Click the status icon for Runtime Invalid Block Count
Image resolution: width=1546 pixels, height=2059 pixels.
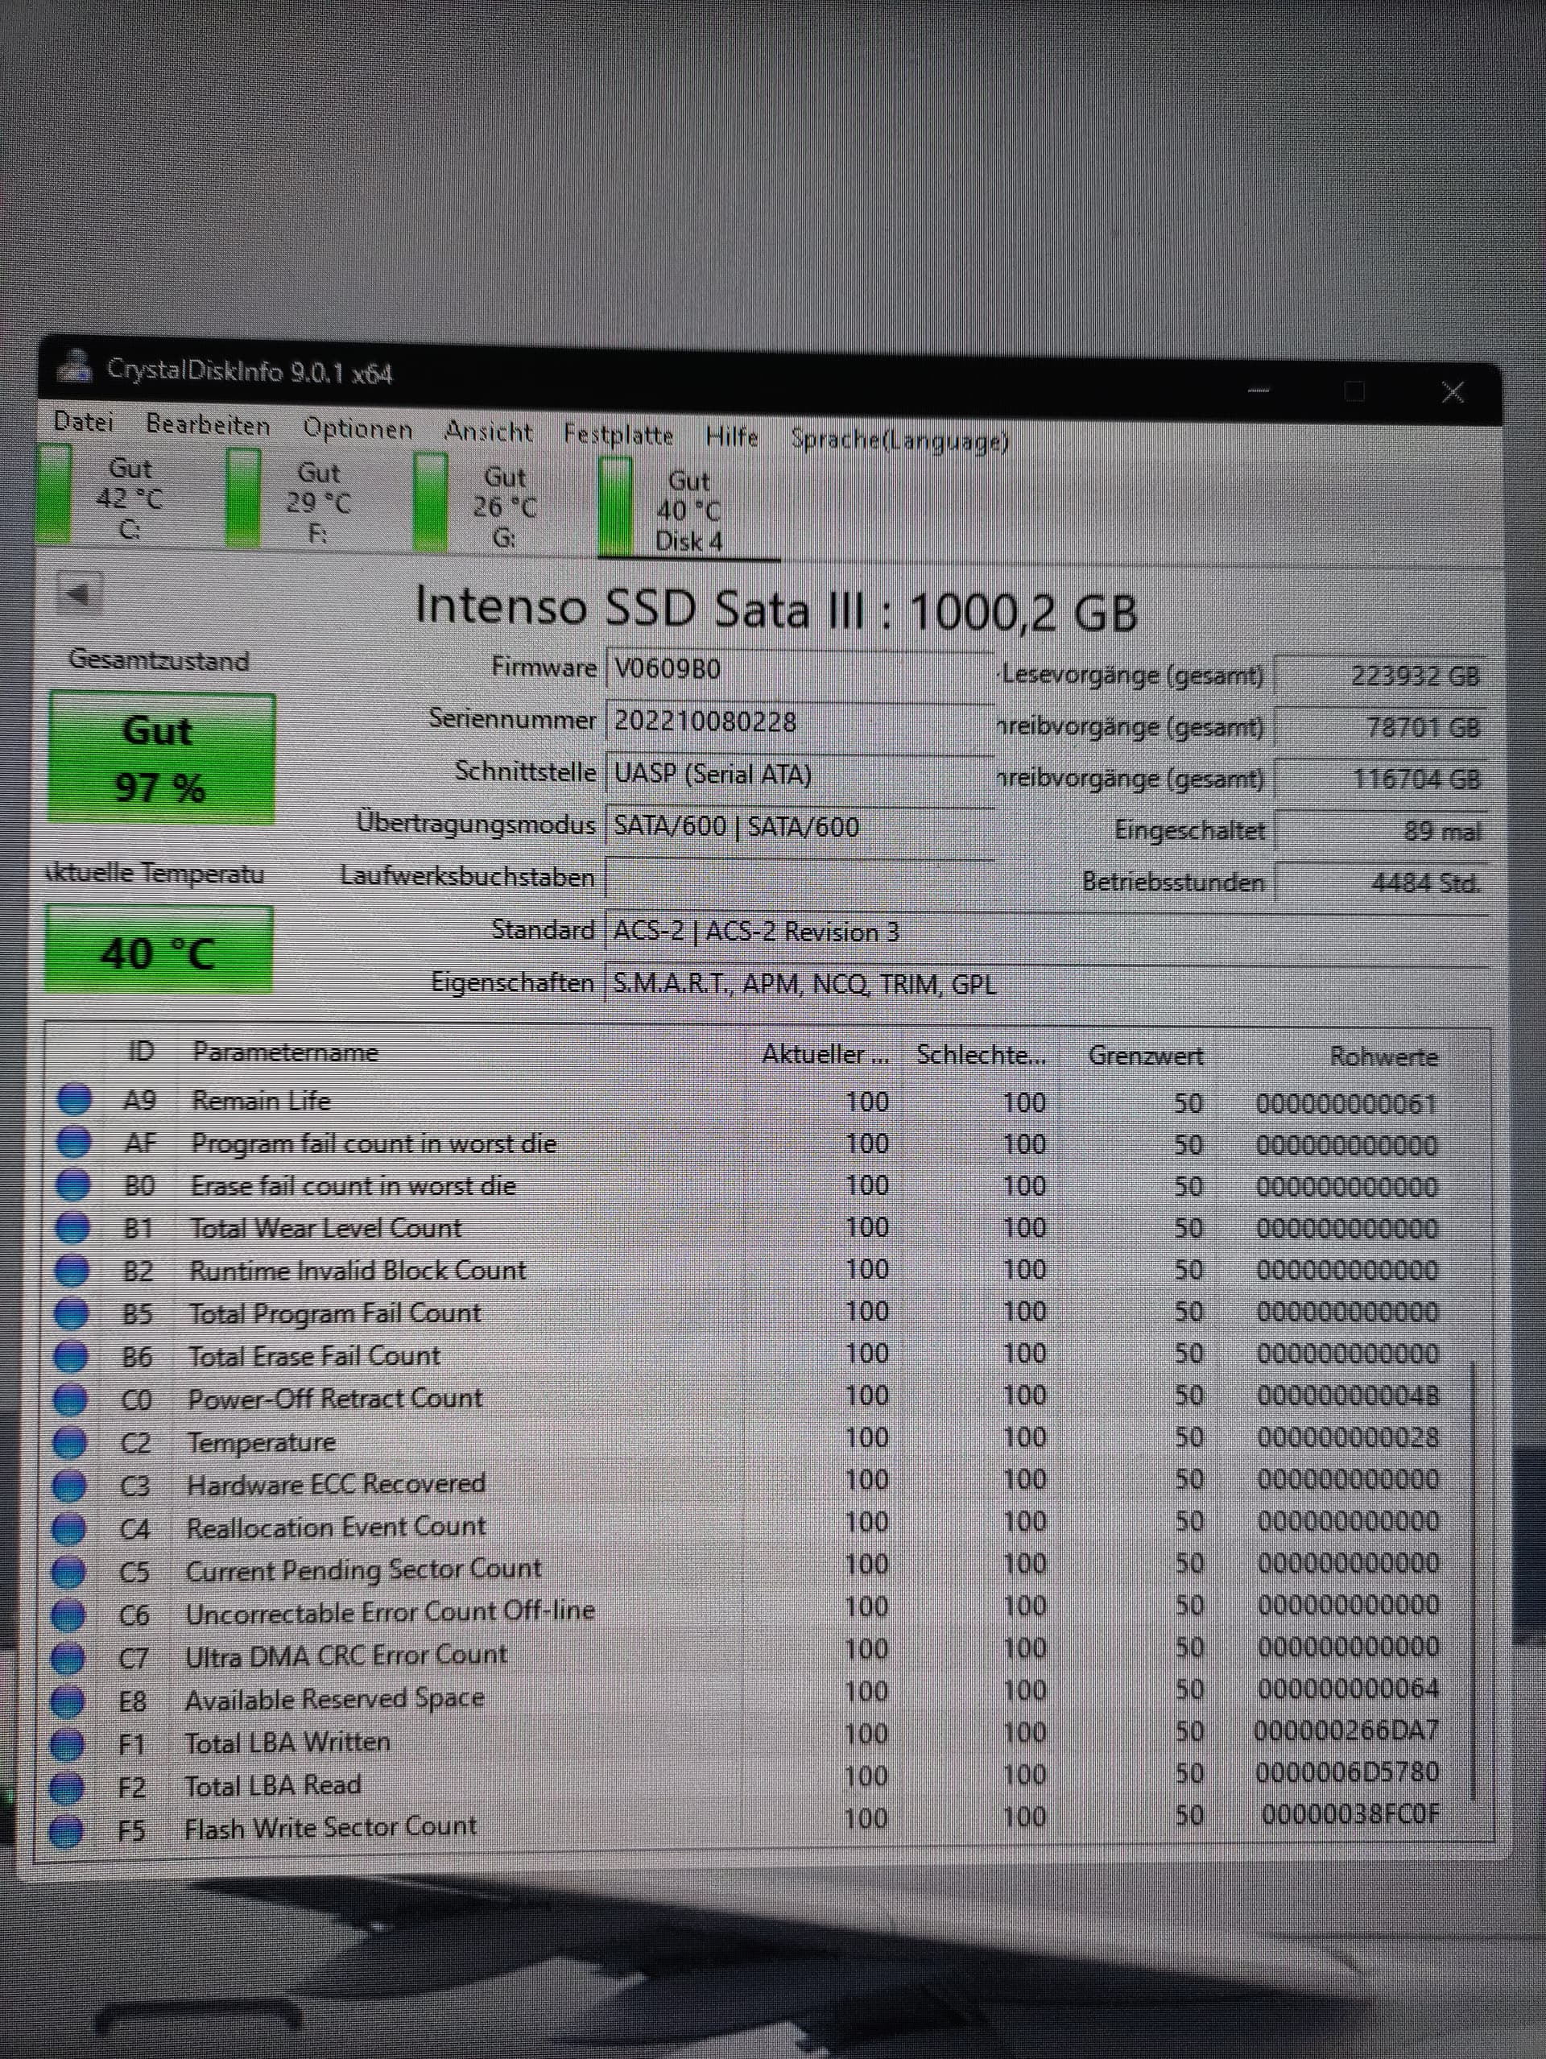[x=72, y=1271]
